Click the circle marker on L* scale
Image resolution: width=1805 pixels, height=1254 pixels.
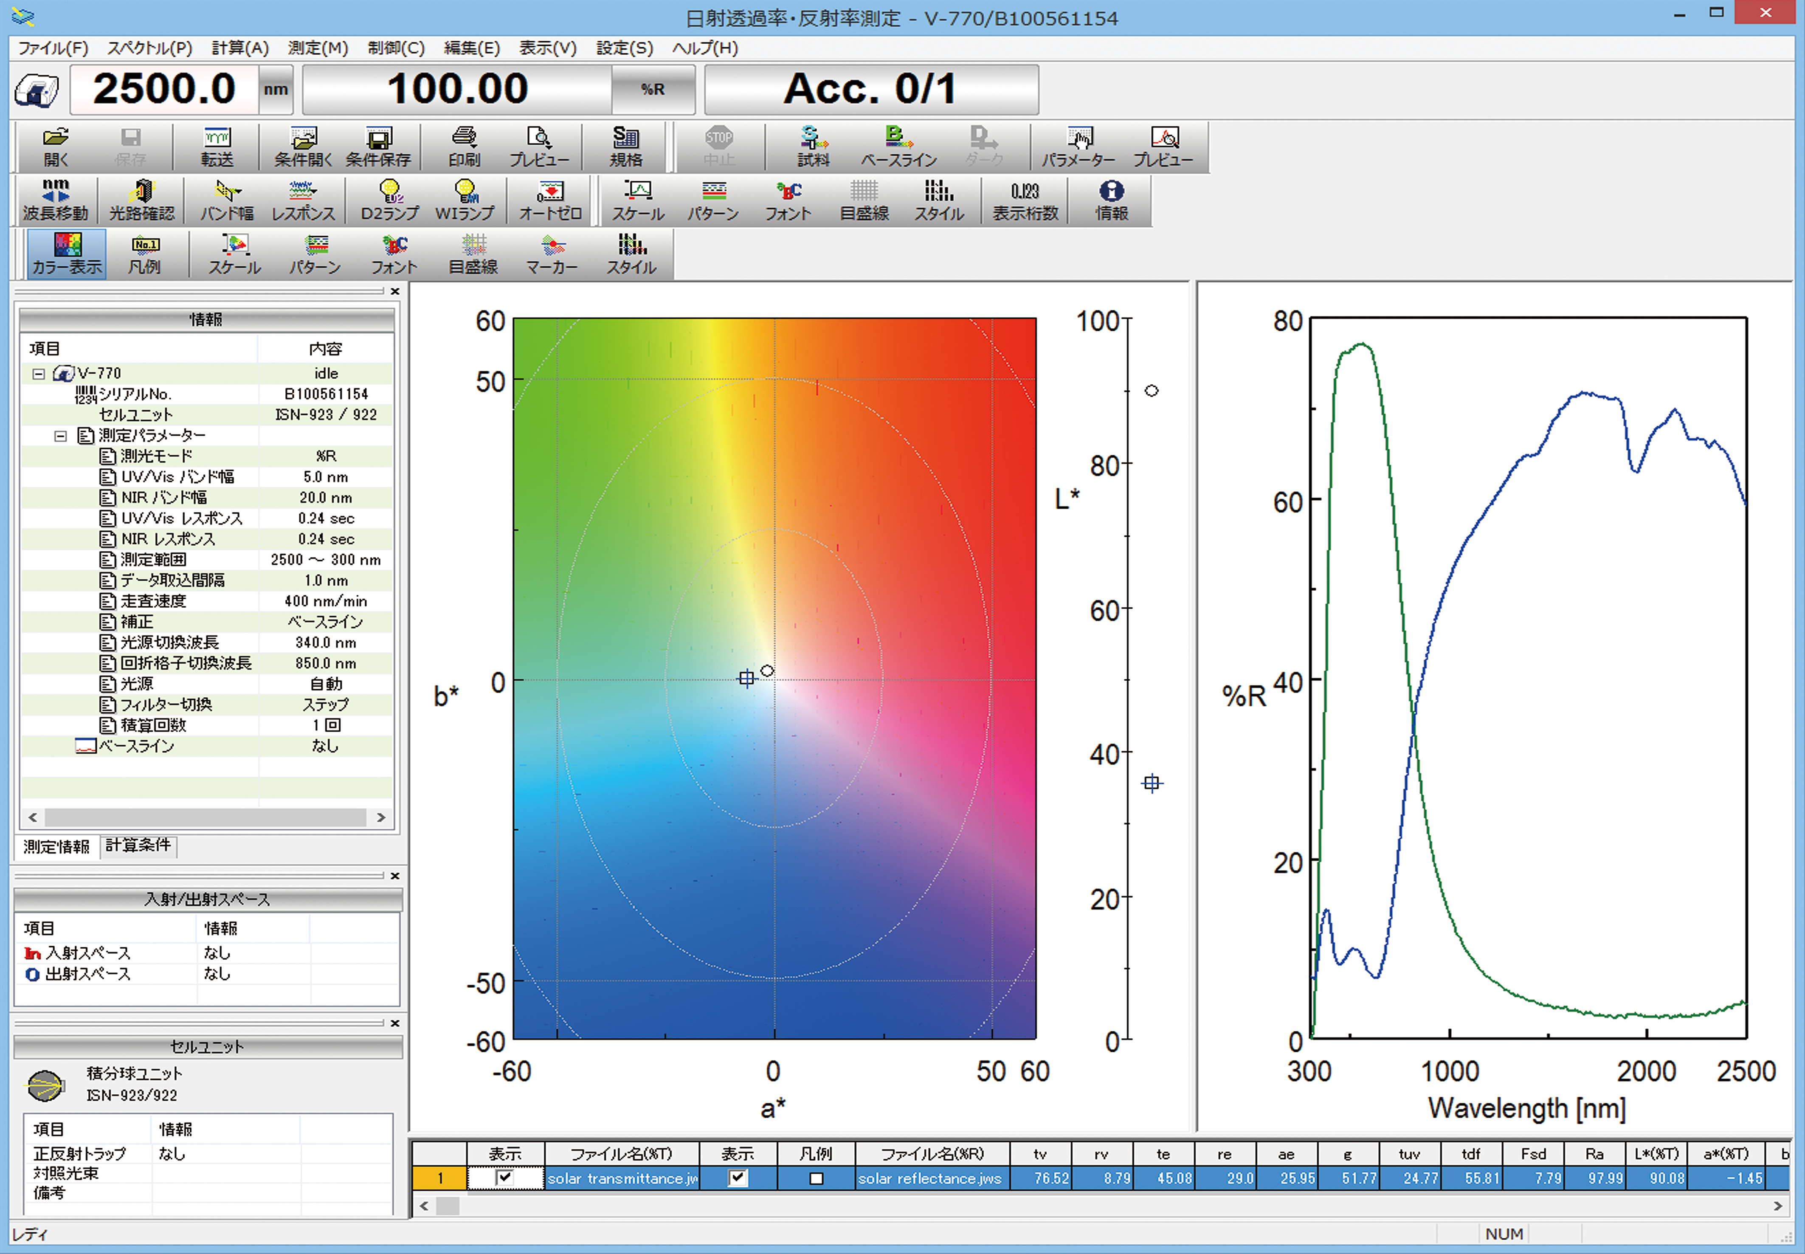pyautogui.click(x=1152, y=391)
